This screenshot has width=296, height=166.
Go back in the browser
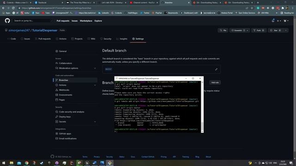[3, 8]
